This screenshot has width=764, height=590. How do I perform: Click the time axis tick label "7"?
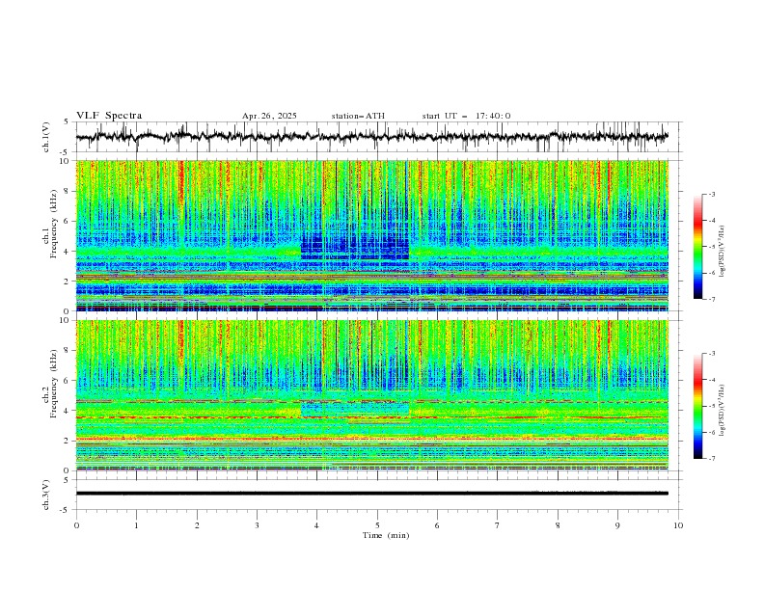(498, 525)
